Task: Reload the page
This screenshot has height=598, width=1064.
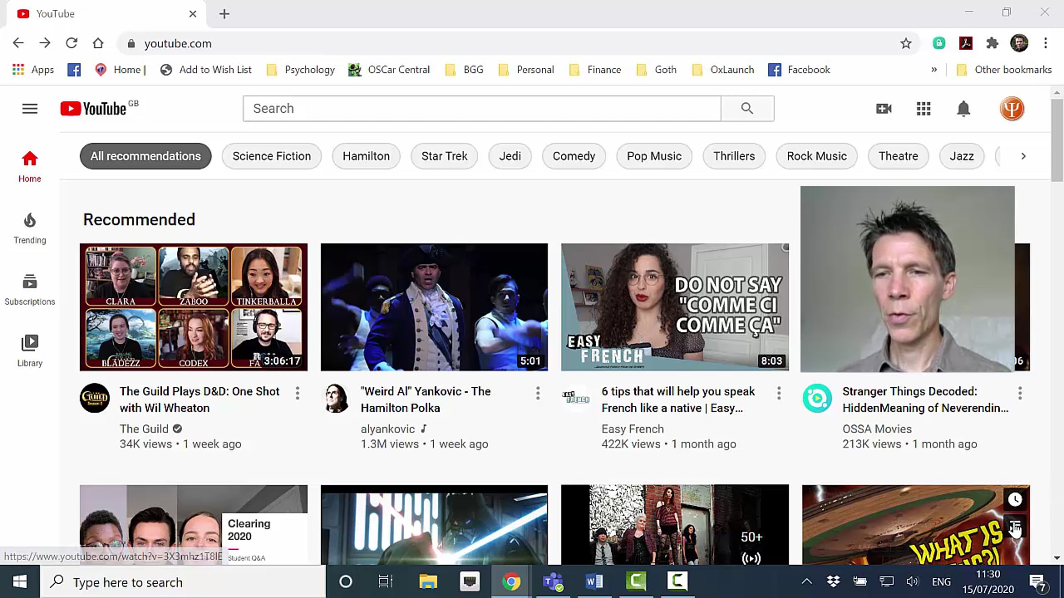Action: [71, 43]
